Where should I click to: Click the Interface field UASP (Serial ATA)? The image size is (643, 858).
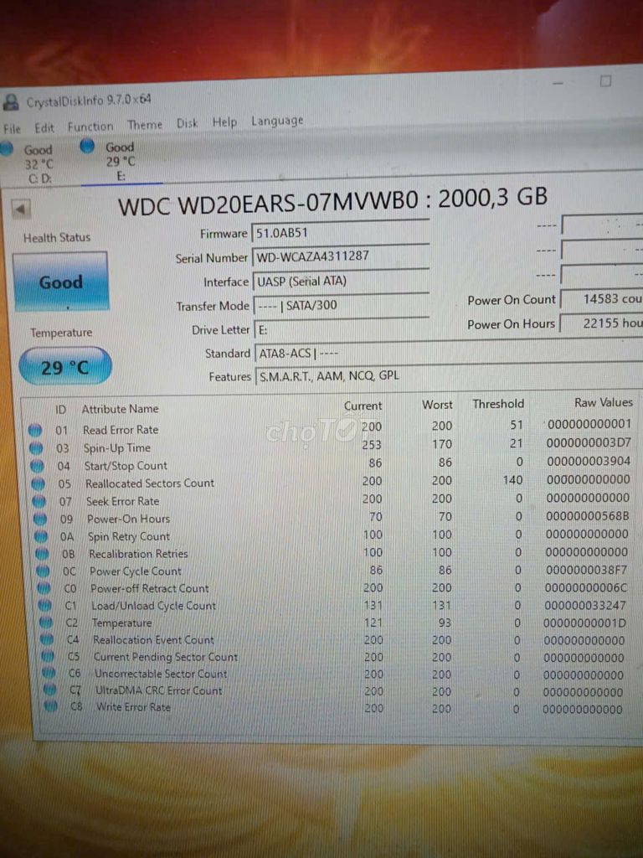click(x=340, y=281)
